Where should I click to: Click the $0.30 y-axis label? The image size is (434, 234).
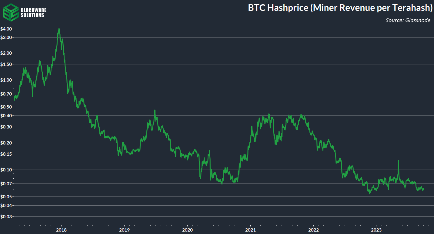click(x=6, y=127)
